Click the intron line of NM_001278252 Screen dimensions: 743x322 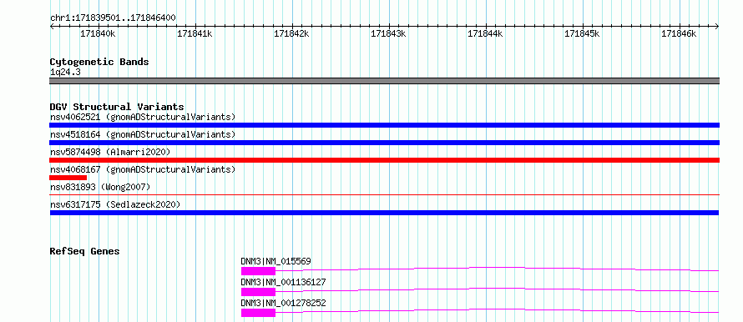[498, 309]
